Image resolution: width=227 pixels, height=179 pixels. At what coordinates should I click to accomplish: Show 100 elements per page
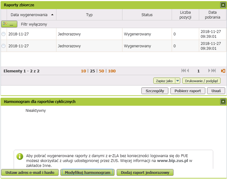point(112,71)
